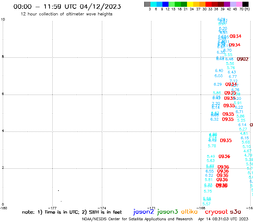
Task: Click the '45' label under the color scale
Action: (235, 9)
